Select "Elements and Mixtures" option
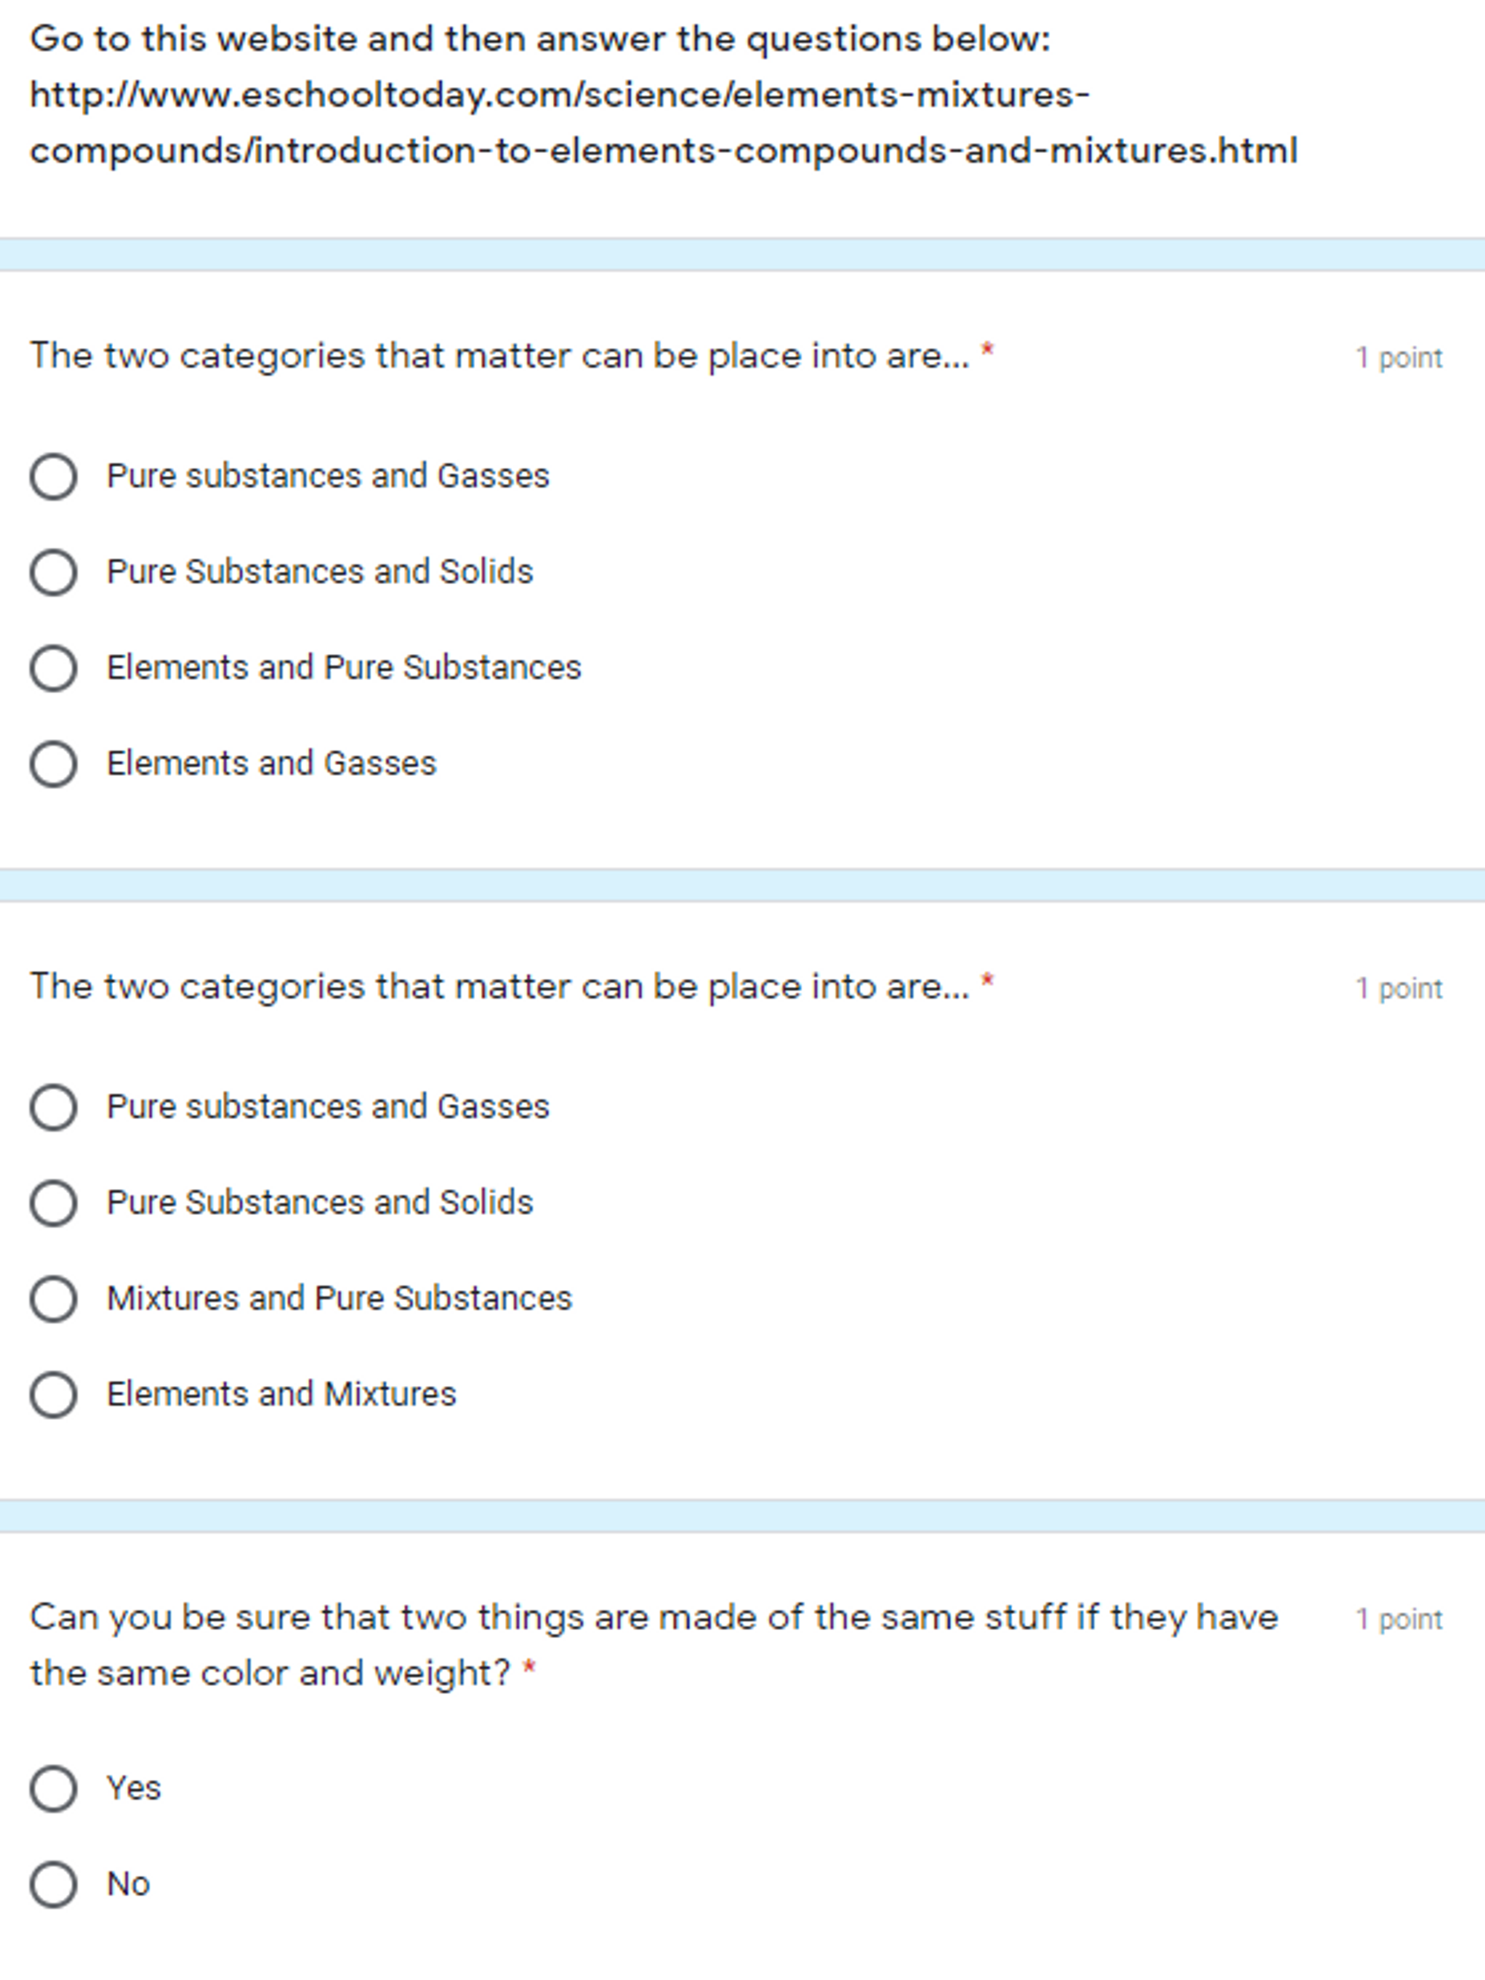Screen dimensions: 1485x1980 pyautogui.click(x=56, y=1393)
